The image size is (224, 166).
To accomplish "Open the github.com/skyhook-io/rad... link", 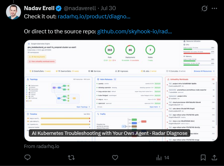I will point(134,31).
